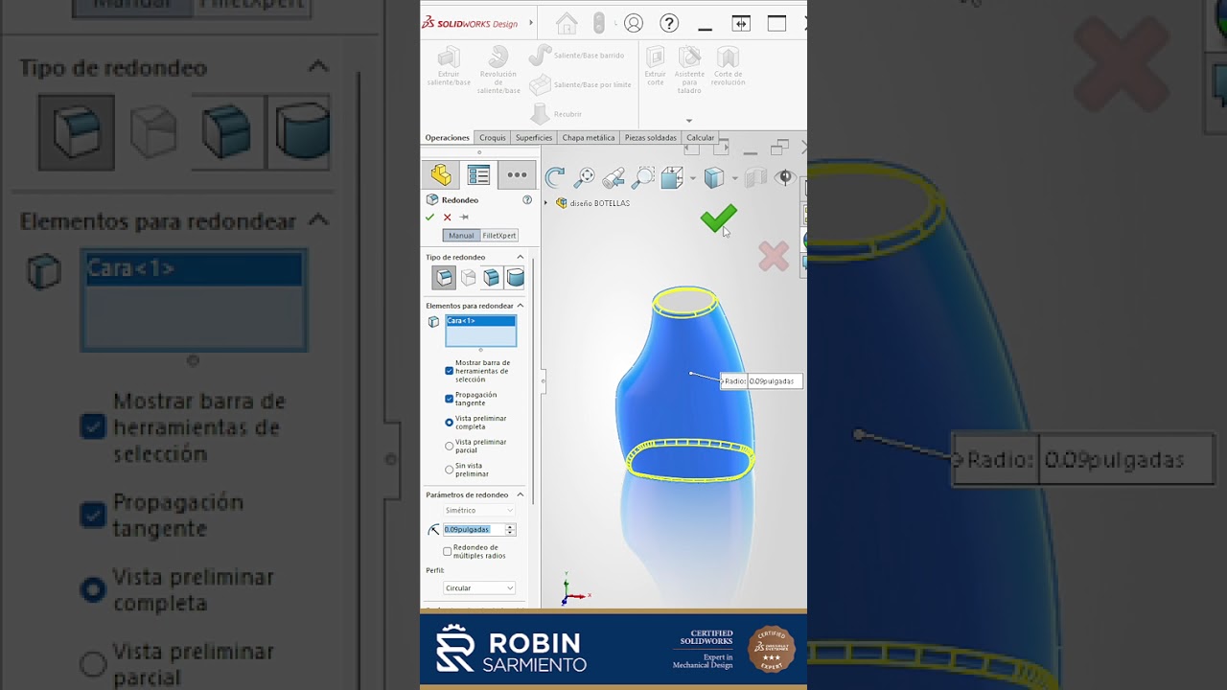Switch to the Chapa metálica tab

589,138
